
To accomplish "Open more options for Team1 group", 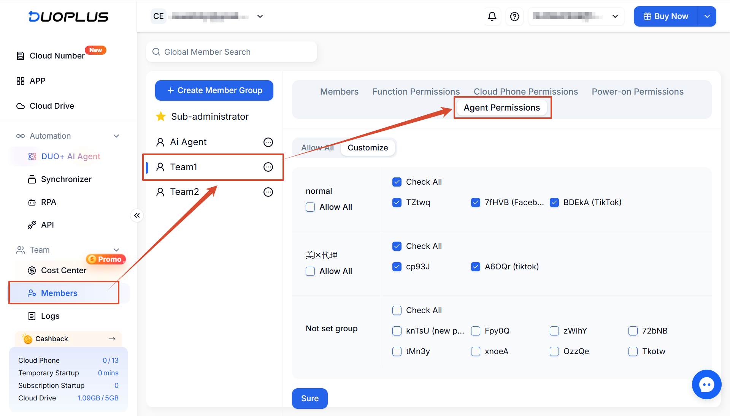I will [268, 167].
